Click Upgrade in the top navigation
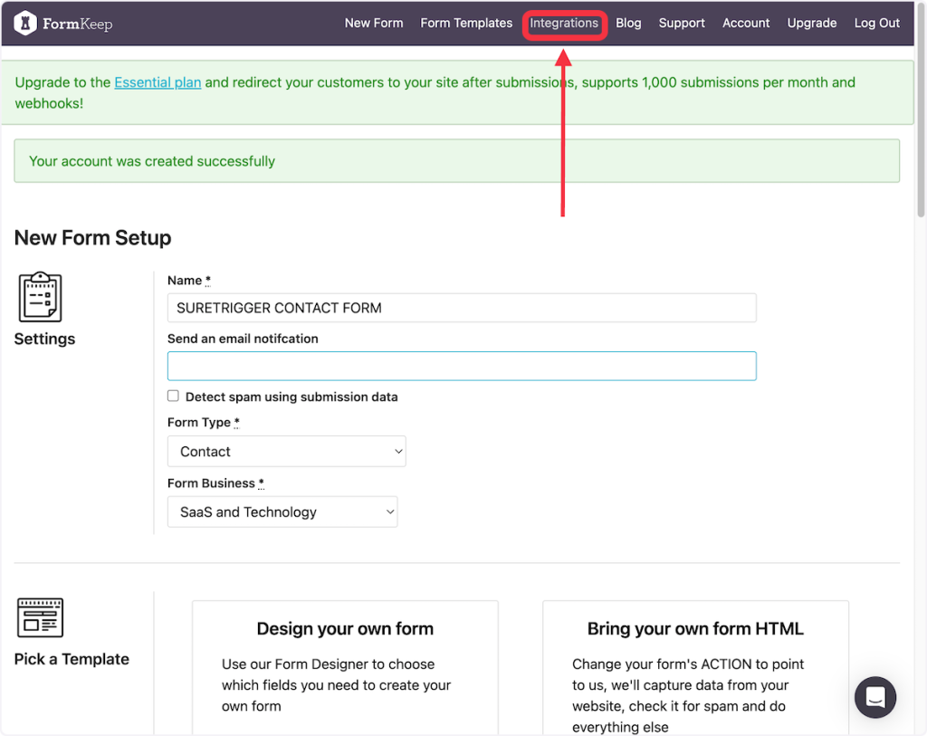The image size is (927, 736). tap(811, 24)
